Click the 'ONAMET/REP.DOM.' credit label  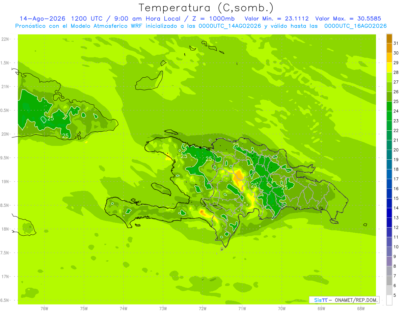point(356,300)
